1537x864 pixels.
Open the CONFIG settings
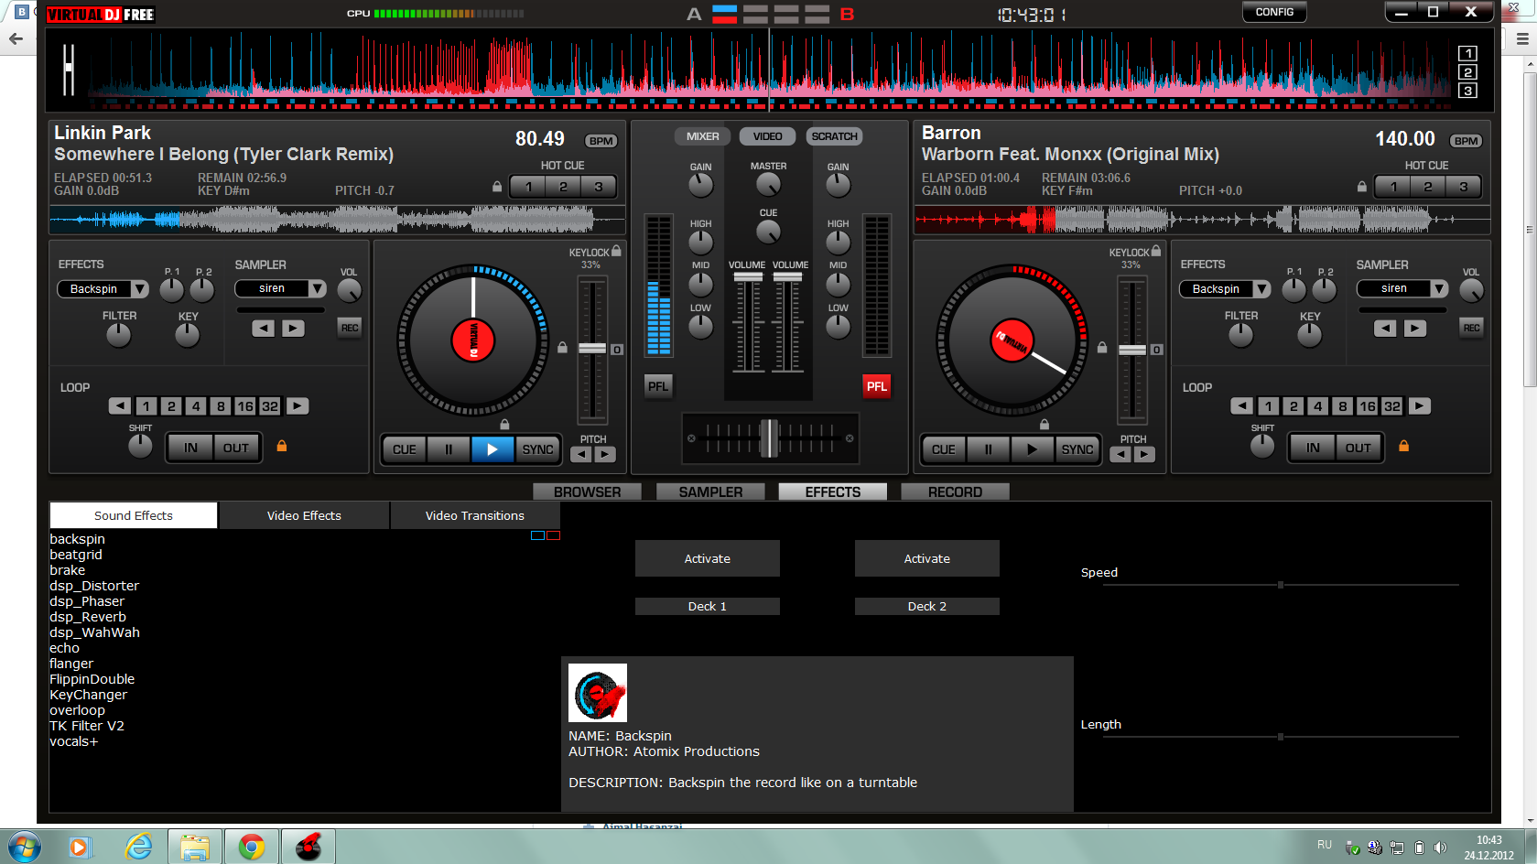[x=1274, y=12]
